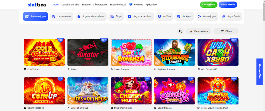The width and height of the screenshot is (265, 111).
Task: Click Iniciar sessão button
Action: pos(228,5)
